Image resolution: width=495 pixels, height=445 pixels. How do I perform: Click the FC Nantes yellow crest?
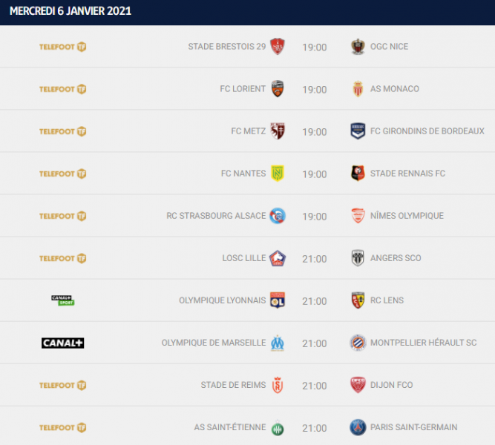click(x=278, y=174)
